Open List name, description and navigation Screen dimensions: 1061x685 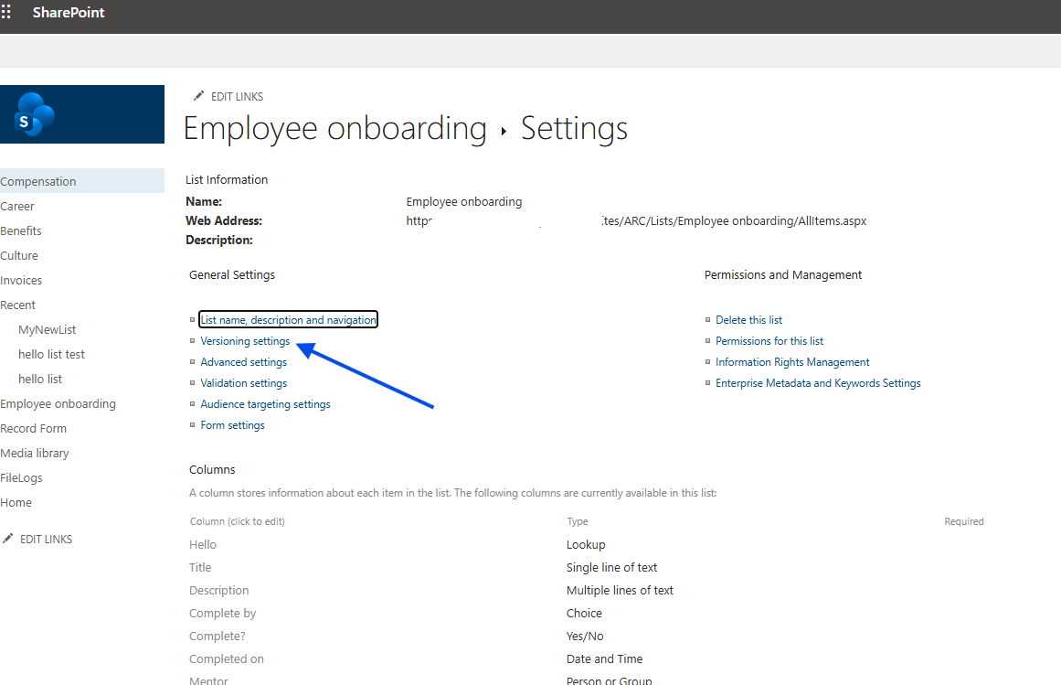tap(288, 320)
